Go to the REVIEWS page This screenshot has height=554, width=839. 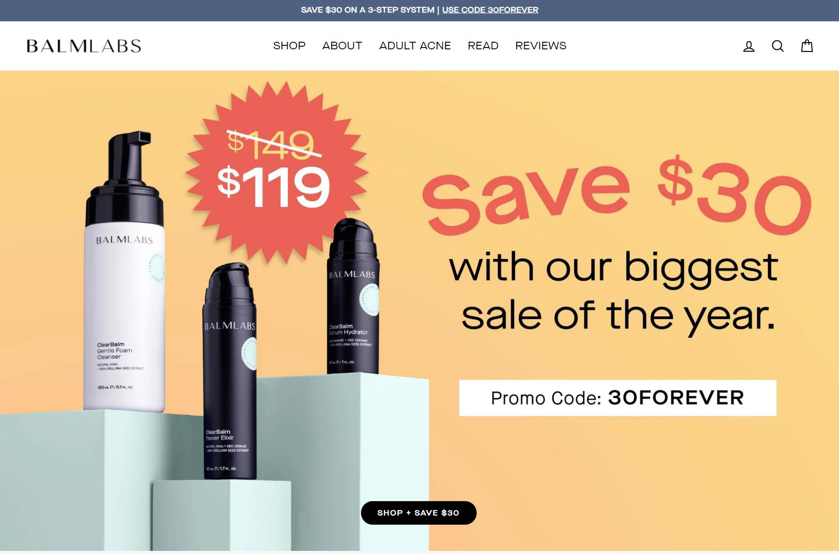[541, 46]
